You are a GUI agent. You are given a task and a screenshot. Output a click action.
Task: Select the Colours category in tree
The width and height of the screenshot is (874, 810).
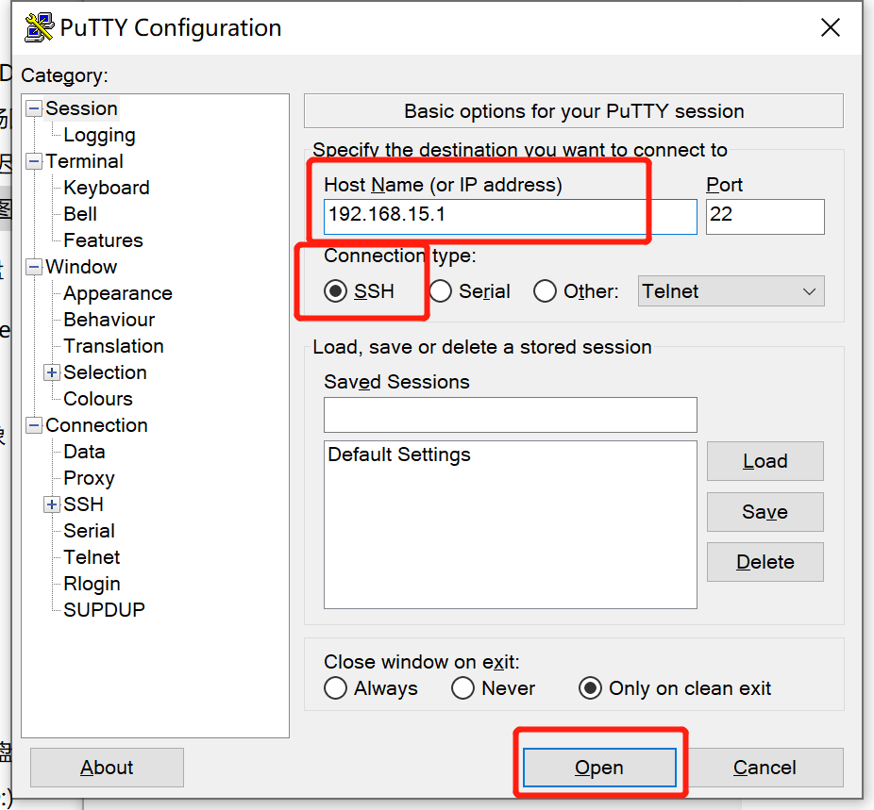coord(97,399)
